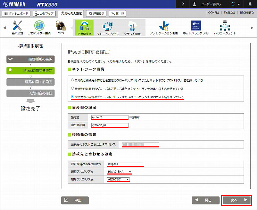
Task: Click the 接続先のホスト名またはIPアドレス field
Action: 140,145
